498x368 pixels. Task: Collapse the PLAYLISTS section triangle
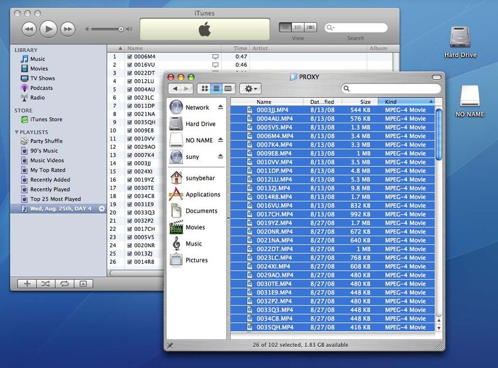click(x=16, y=132)
